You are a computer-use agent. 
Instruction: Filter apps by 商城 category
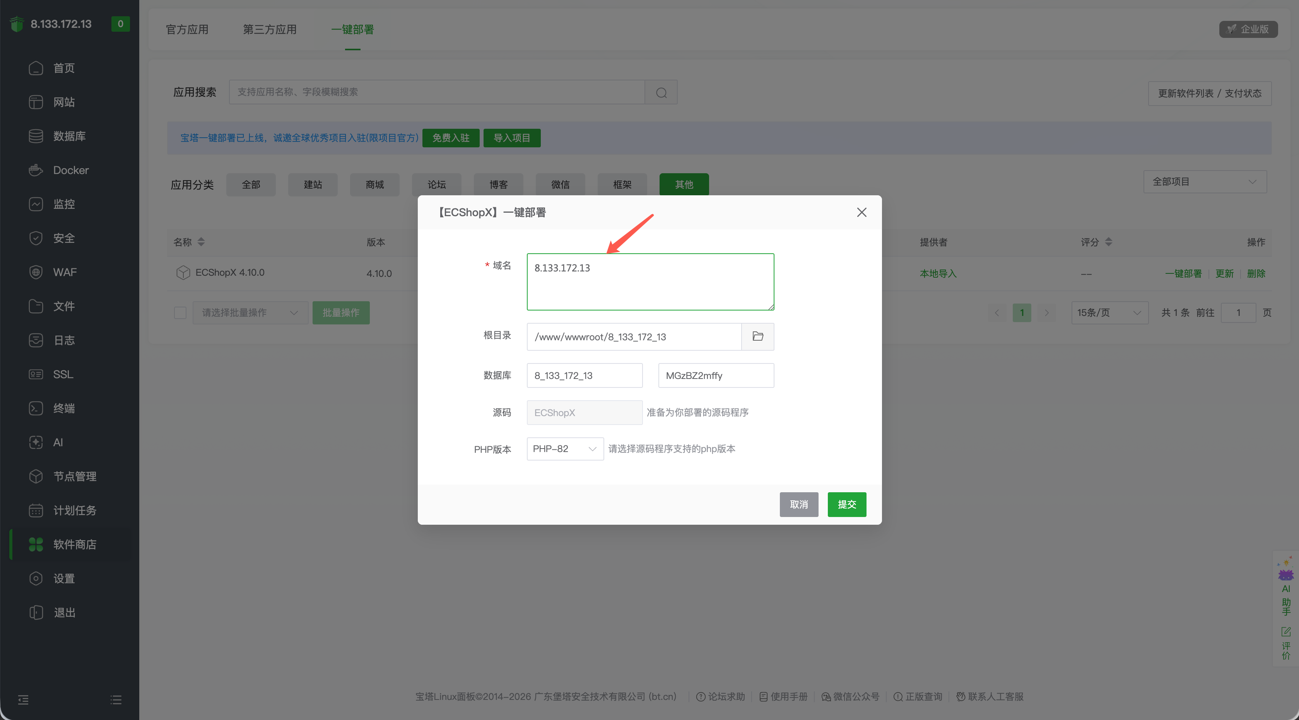click(x=375, y=184)
